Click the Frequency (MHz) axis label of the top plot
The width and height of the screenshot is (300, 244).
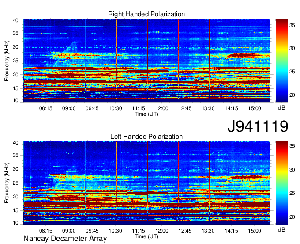coord(7,61)
